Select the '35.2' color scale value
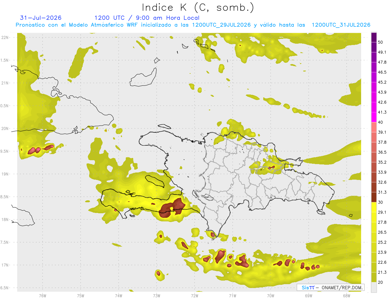389x300 pixels. 382,162
